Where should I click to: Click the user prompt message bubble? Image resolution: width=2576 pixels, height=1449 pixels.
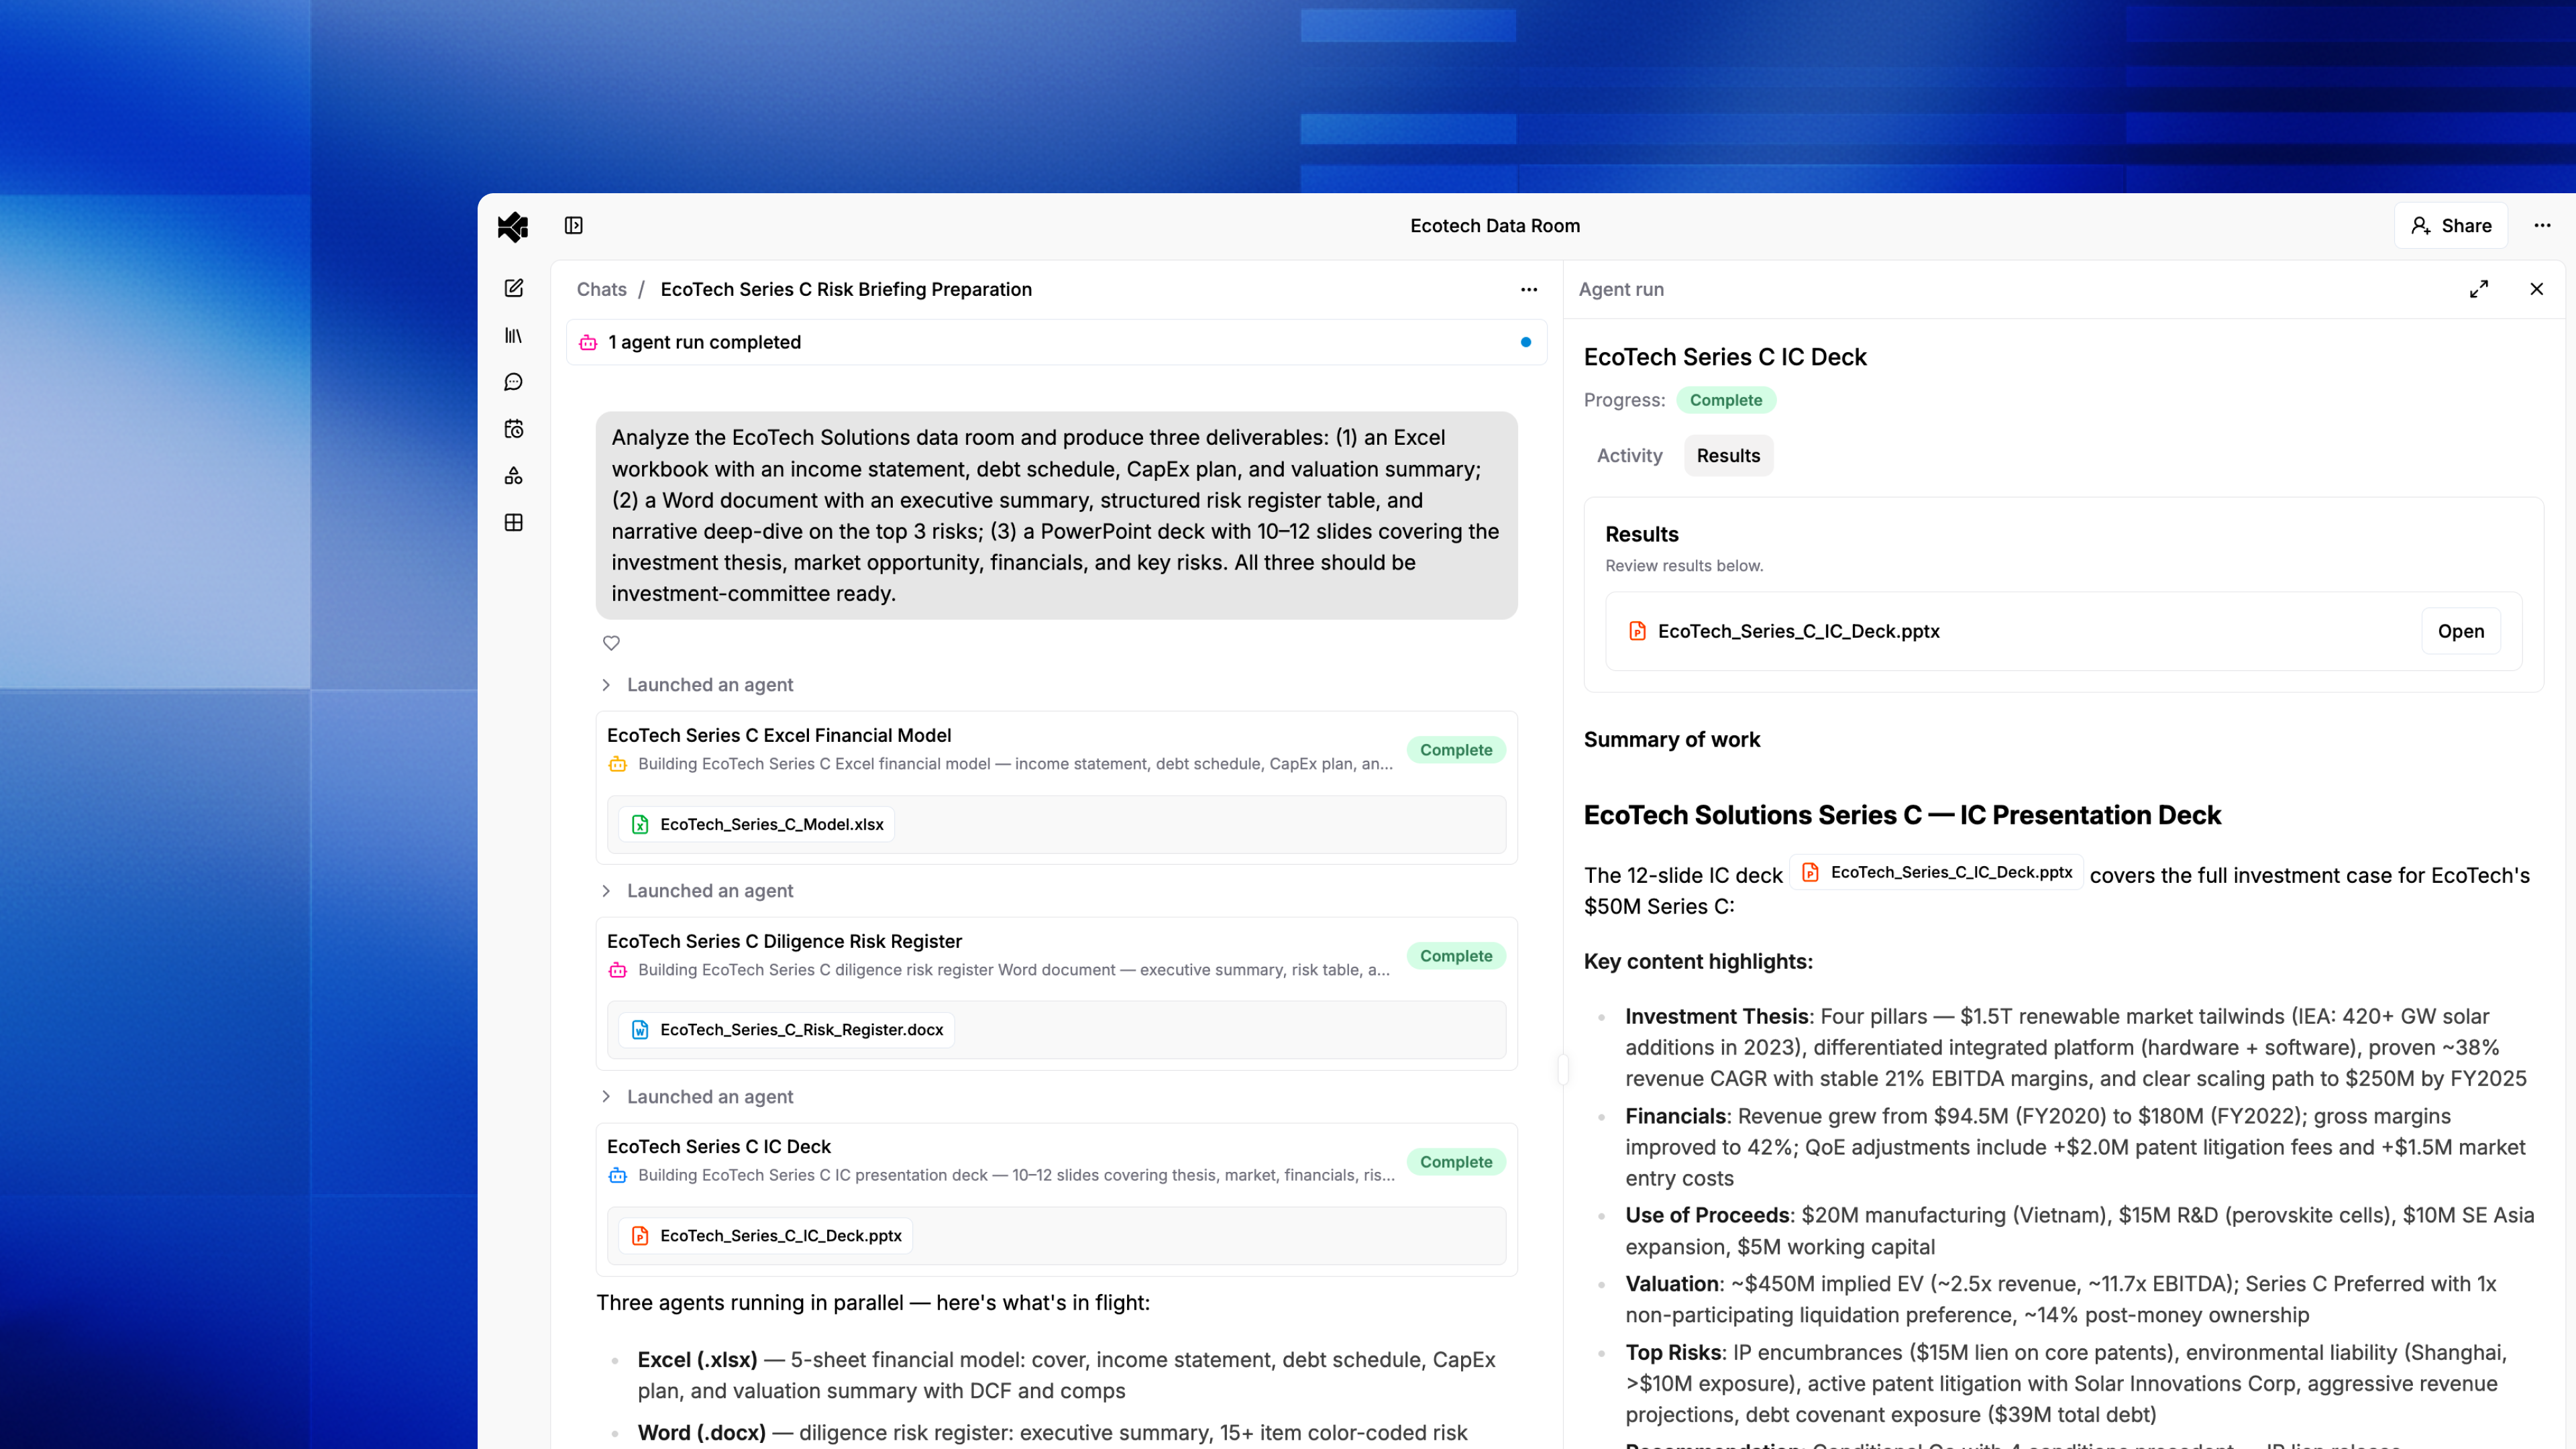(x=1056, y=516)
